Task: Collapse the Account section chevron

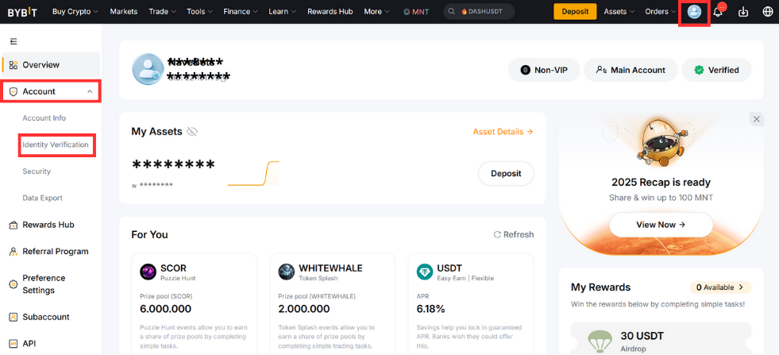Action: [x=90, y=91]
